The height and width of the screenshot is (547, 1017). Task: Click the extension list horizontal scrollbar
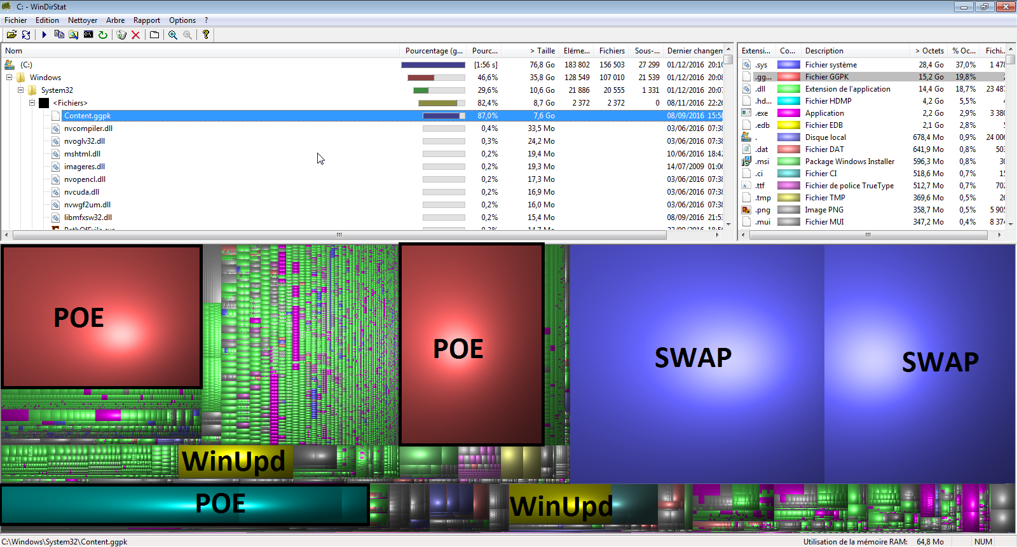tap(868, 235)
